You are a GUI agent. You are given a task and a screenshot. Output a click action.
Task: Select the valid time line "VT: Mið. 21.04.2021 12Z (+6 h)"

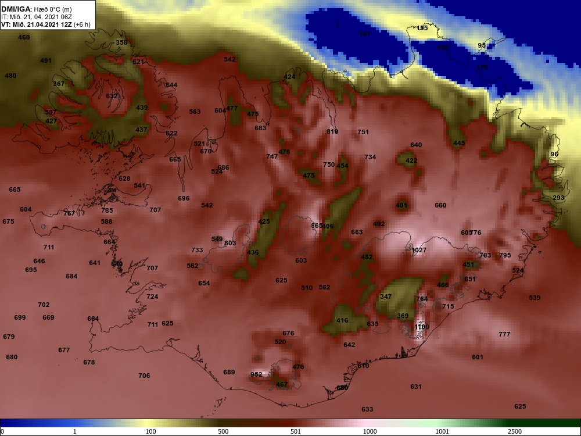[x=46, y=24]
